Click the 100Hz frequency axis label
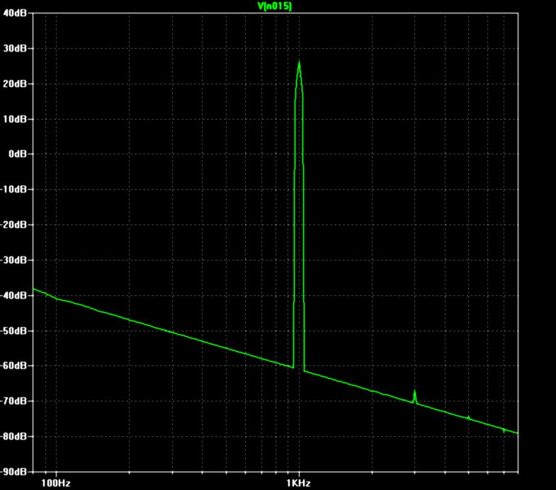This screenshot has height=490, width=556. pos(56,483)
